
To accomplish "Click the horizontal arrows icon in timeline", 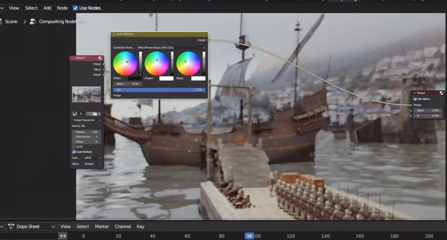I will pyautogui.click(x=63, y=236).
